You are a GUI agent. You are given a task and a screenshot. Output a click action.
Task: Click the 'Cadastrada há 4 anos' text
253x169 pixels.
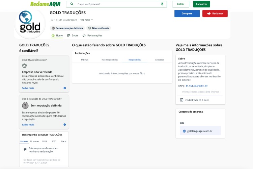pos(197,100)
